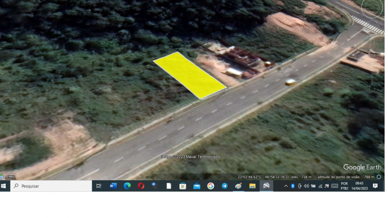Select the Google Earth taskbar icon
This screenshot has width=388, height=218.
pos(266,186)
